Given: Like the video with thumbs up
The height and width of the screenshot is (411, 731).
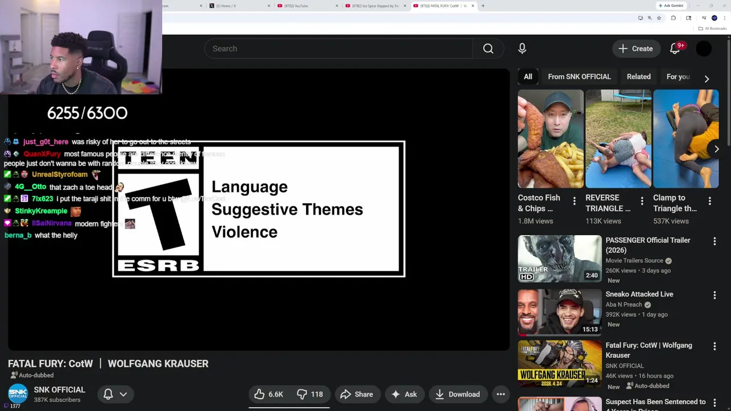Looking at the screenshot, I should click(x=269, y=394).
